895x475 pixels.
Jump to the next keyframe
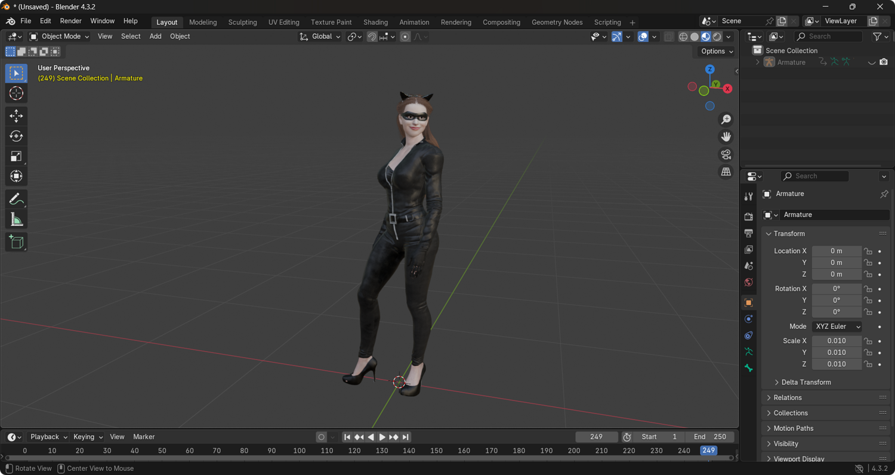click(394, 437)
